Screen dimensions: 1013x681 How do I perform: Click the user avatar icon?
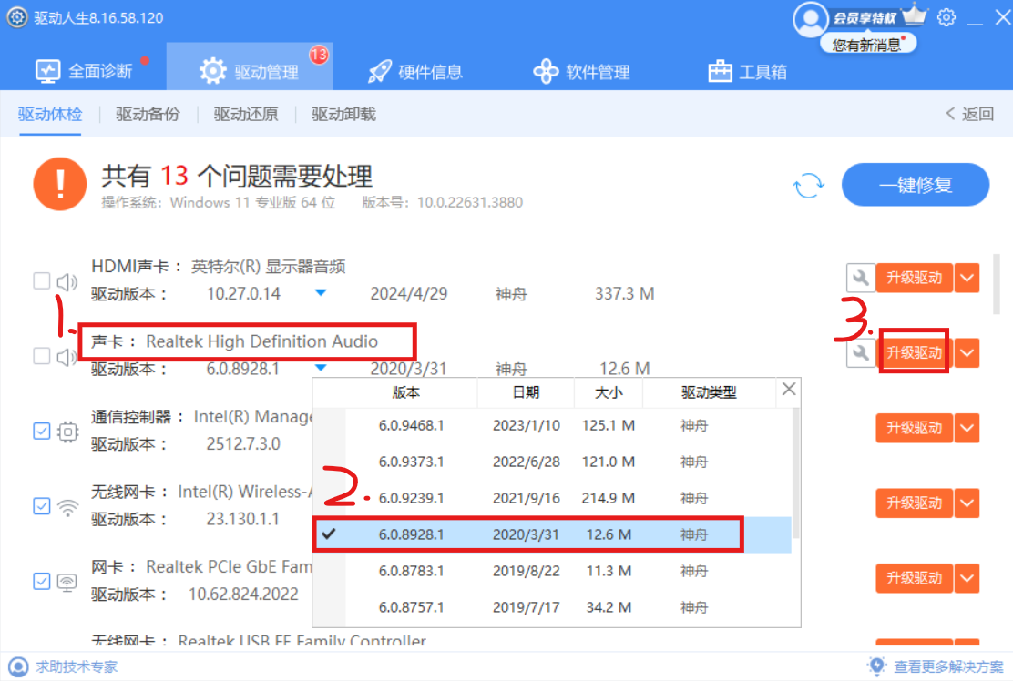(810, 19)
